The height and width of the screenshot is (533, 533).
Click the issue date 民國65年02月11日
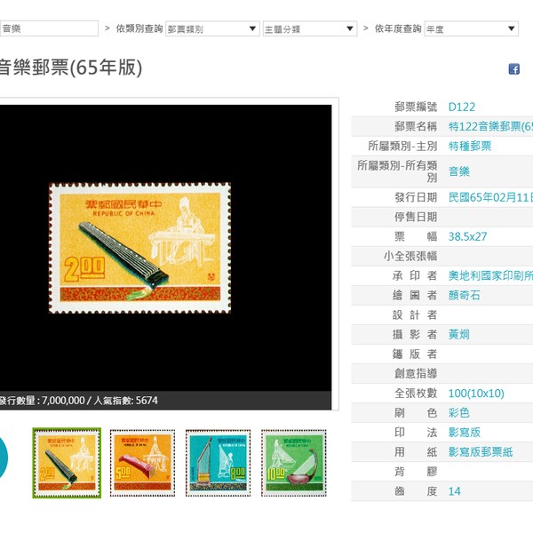tap(490, 197)
